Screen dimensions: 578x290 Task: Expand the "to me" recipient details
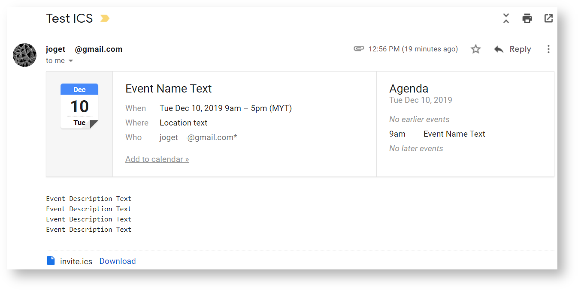[x=71, y=61]
